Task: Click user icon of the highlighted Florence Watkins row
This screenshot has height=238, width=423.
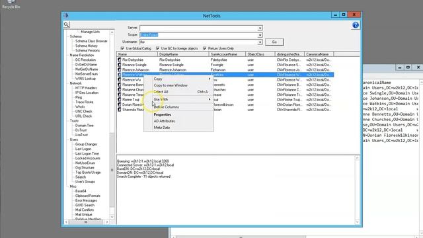Action: tap(119, 75)
